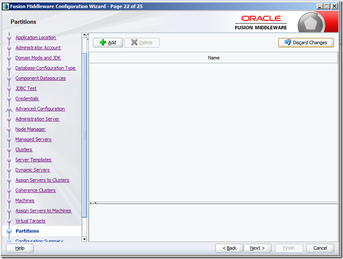Minimize the Configuration Wizard window
The width and height of the screenshot is (343, 259).
[x=320, y=6]
